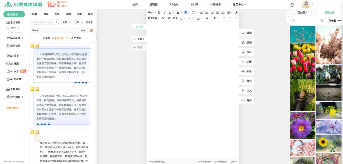Expand the font color dropdown arrow
This screenshot has height=164, width=343.
point(182,12)
